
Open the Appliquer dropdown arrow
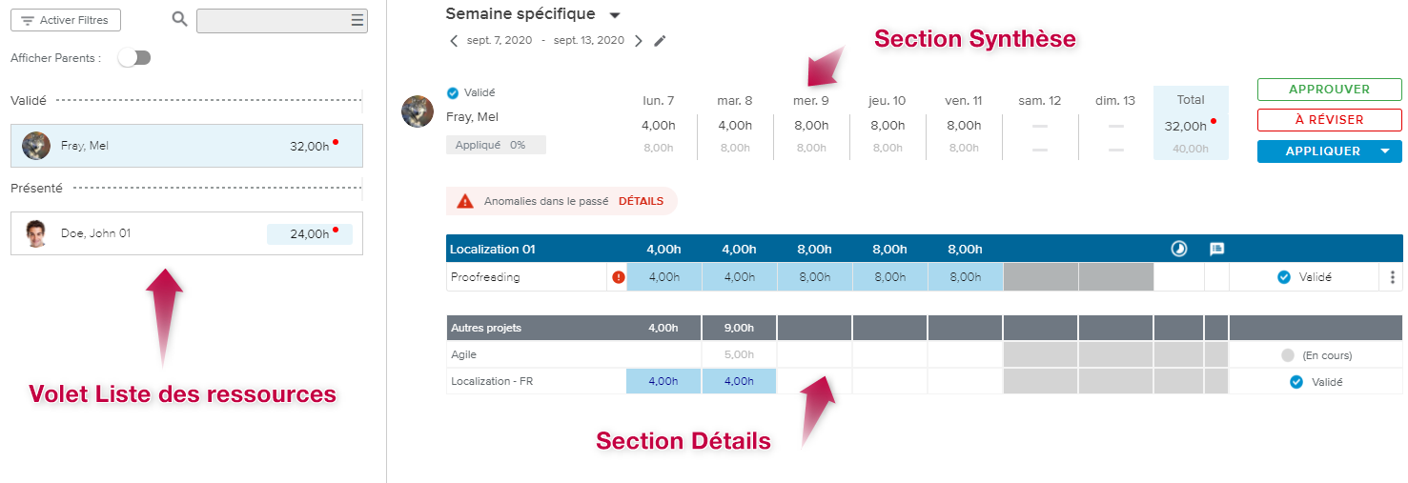1384,151
